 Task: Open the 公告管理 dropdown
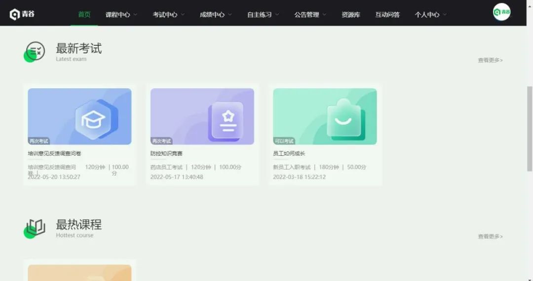[x=310, y=15]
